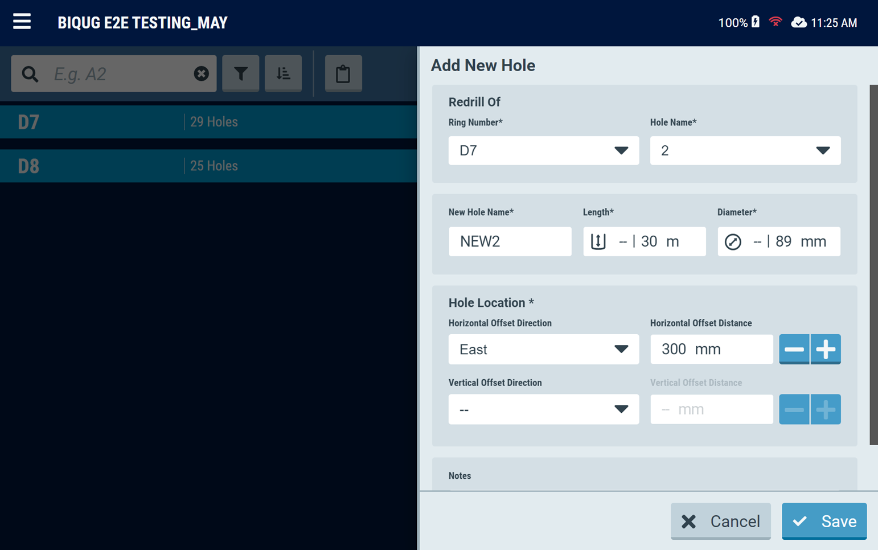Image resolution: width=878 pixels, height=550 pixels.
Task: Click the 11:25 AM clock
Action: coord(834,23)
